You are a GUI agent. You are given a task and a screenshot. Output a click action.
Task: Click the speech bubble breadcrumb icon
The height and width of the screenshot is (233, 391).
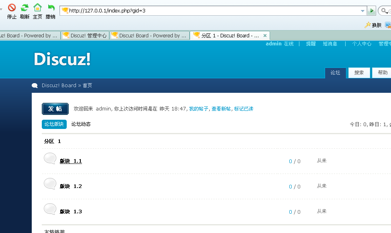[x=35, y=86]
